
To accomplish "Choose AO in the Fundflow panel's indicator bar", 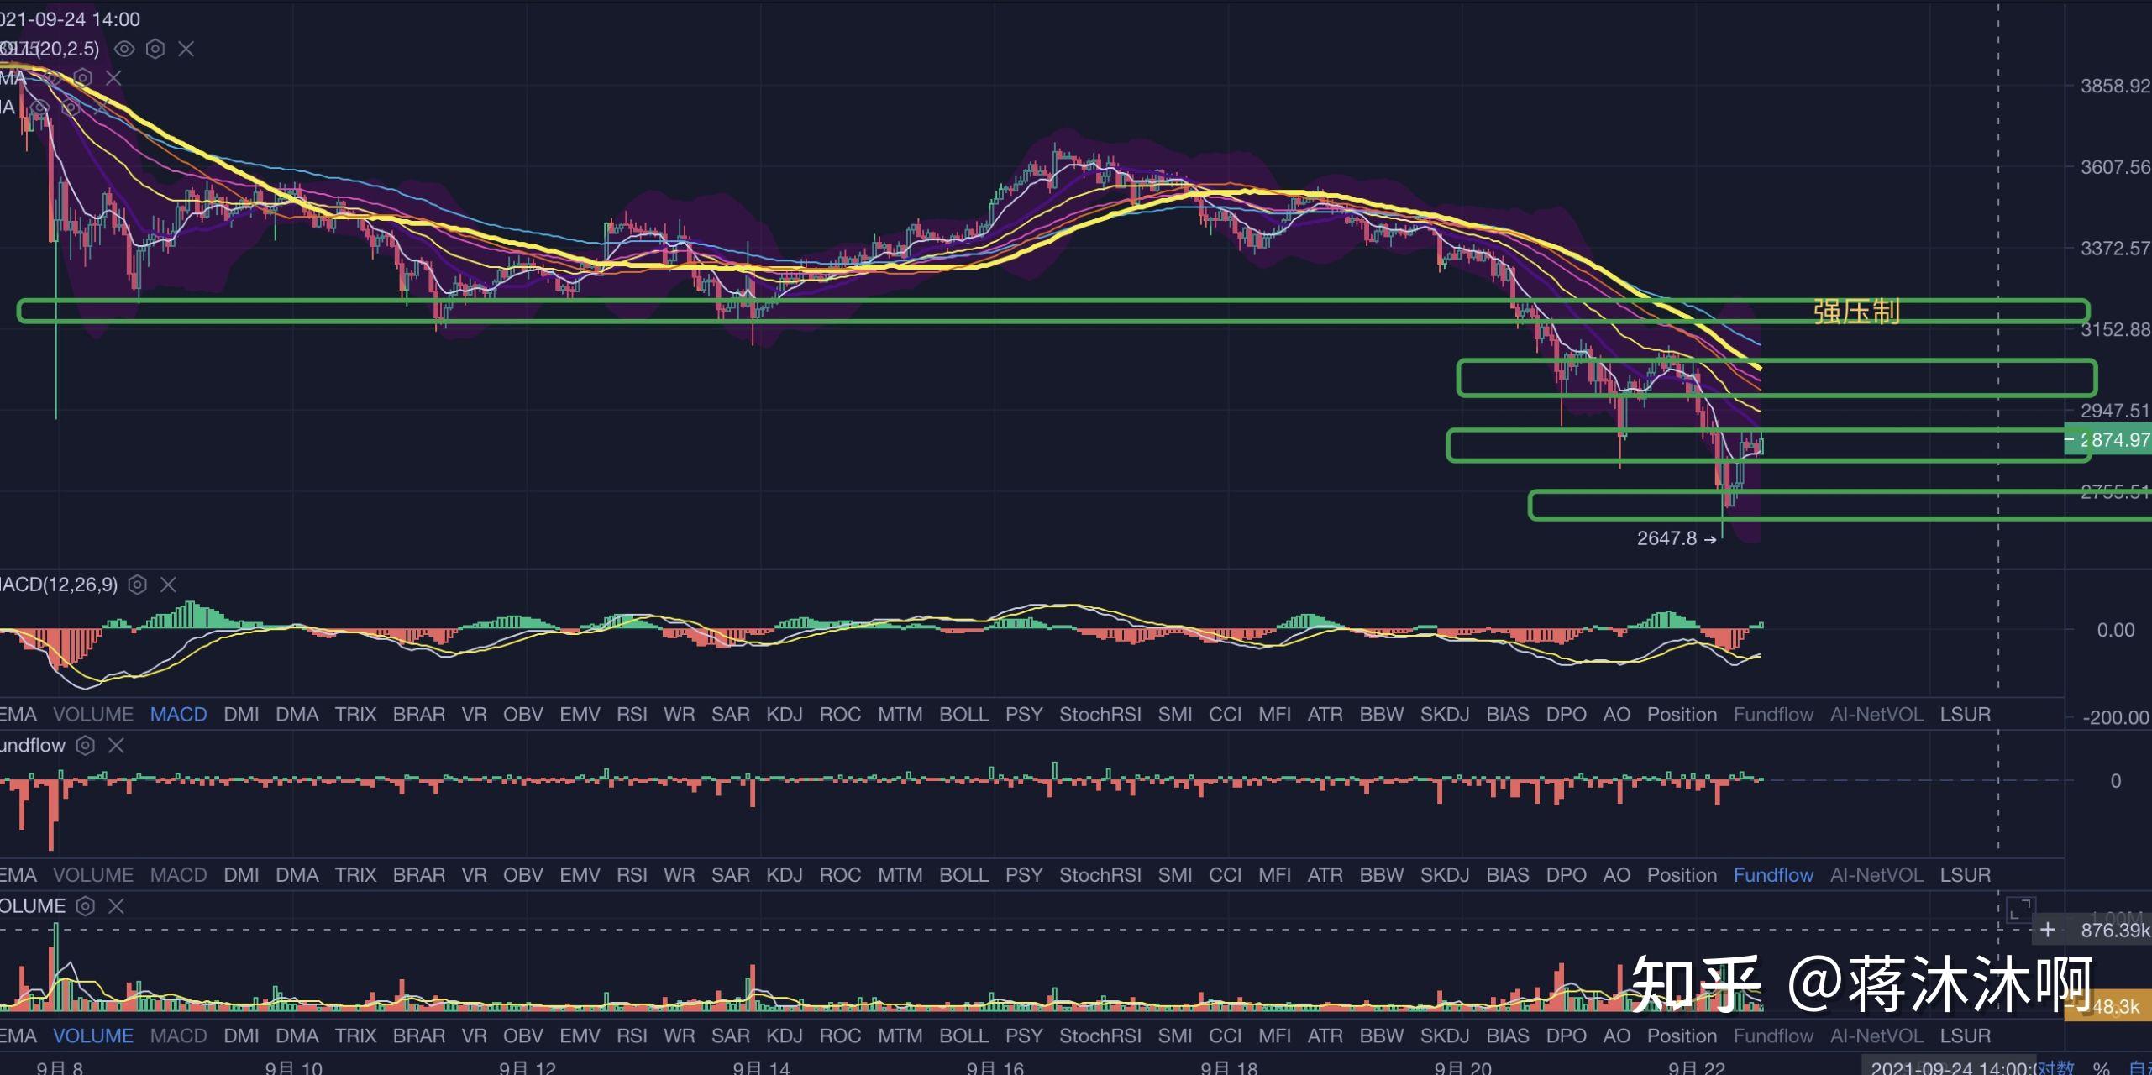I will (1616, 875).
